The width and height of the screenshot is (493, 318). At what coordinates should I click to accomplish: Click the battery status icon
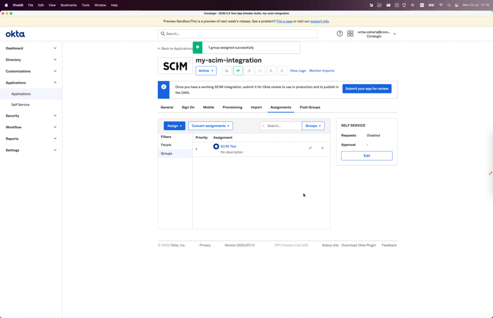(431, 5)
